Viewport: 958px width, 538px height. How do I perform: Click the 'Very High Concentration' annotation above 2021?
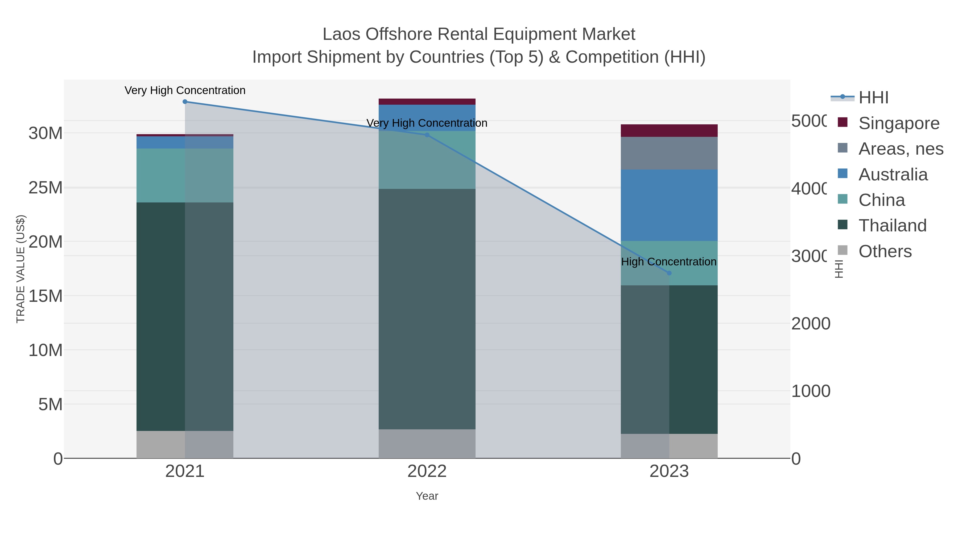point(185,91)
